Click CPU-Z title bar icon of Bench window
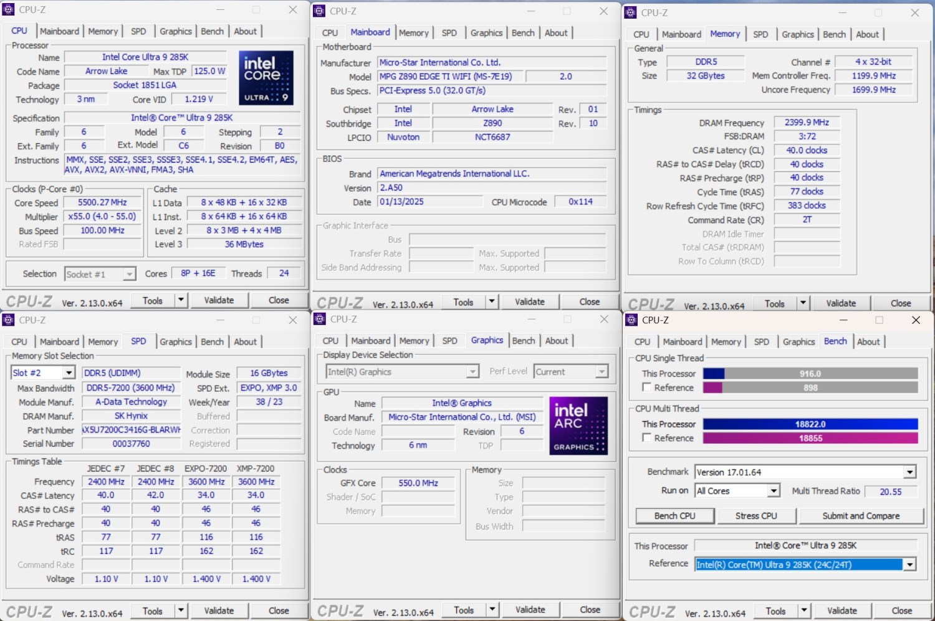935x621 pixels. [x=631, y=320]
